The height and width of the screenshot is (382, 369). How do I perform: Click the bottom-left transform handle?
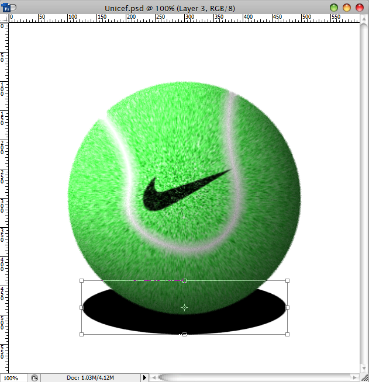click(81, 334)
